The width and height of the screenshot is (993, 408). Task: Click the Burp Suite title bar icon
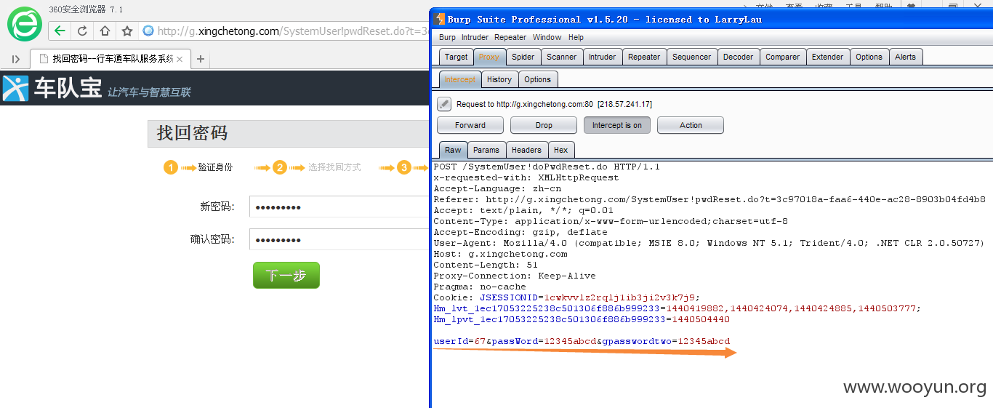[x=438, y=19]
